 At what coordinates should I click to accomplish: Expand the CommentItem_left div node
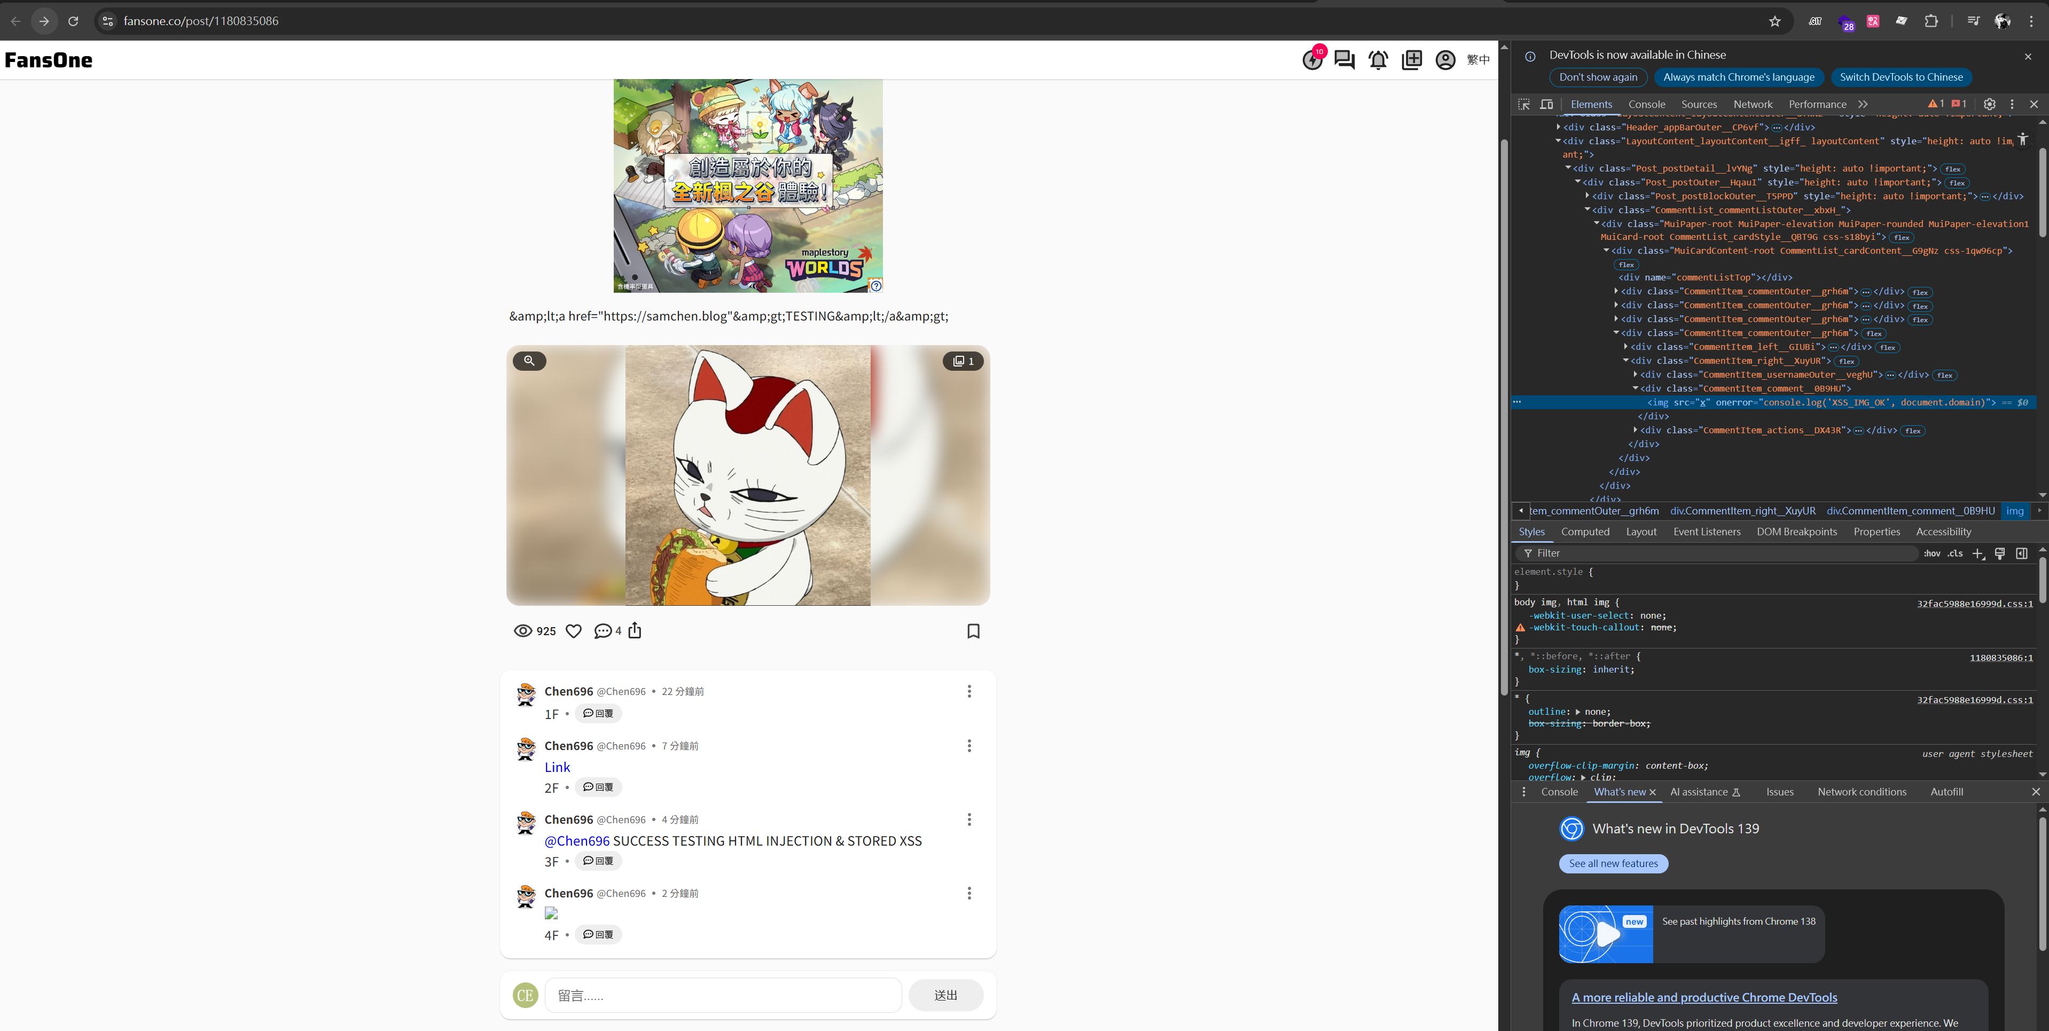point(1625,347)
